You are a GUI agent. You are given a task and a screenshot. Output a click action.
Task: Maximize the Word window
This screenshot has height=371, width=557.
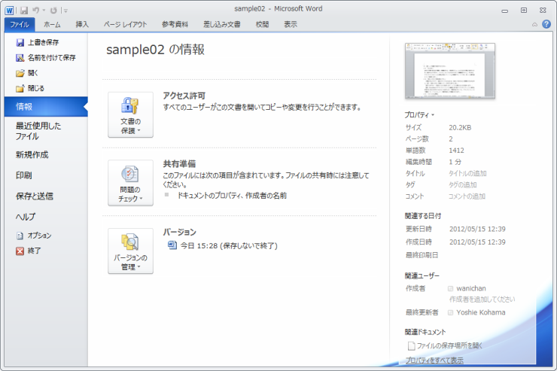coord(524,11)
